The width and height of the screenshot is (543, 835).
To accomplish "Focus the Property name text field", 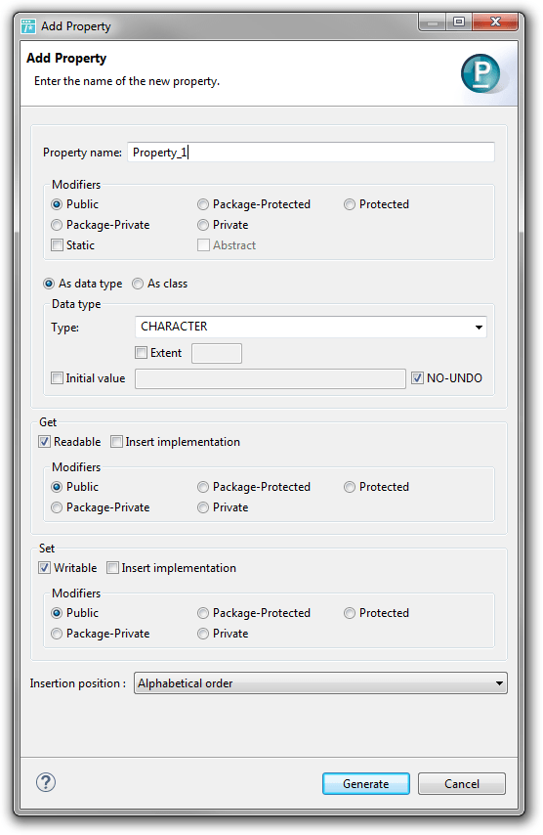I will tap(312, 153).
